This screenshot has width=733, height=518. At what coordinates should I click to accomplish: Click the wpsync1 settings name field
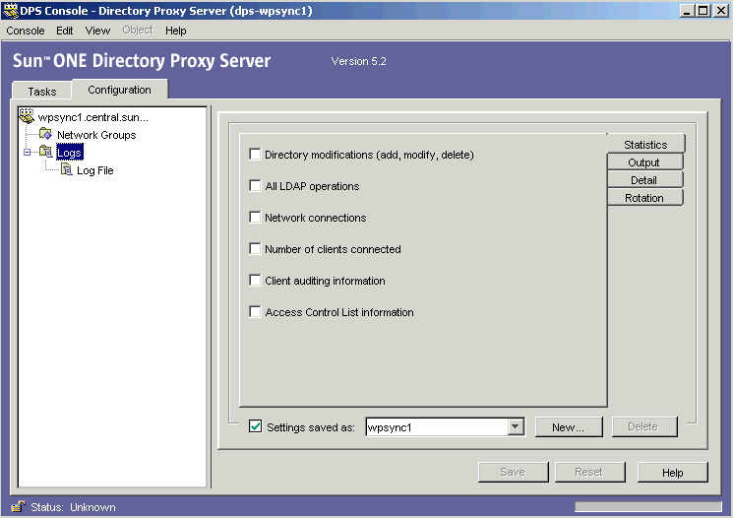[437, 426]
